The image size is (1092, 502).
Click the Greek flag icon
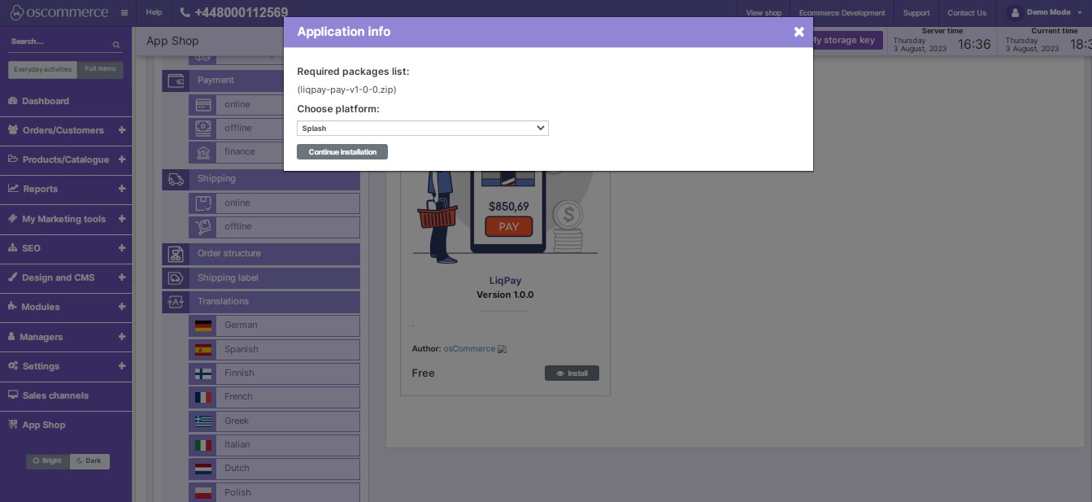tap(203, 421)
